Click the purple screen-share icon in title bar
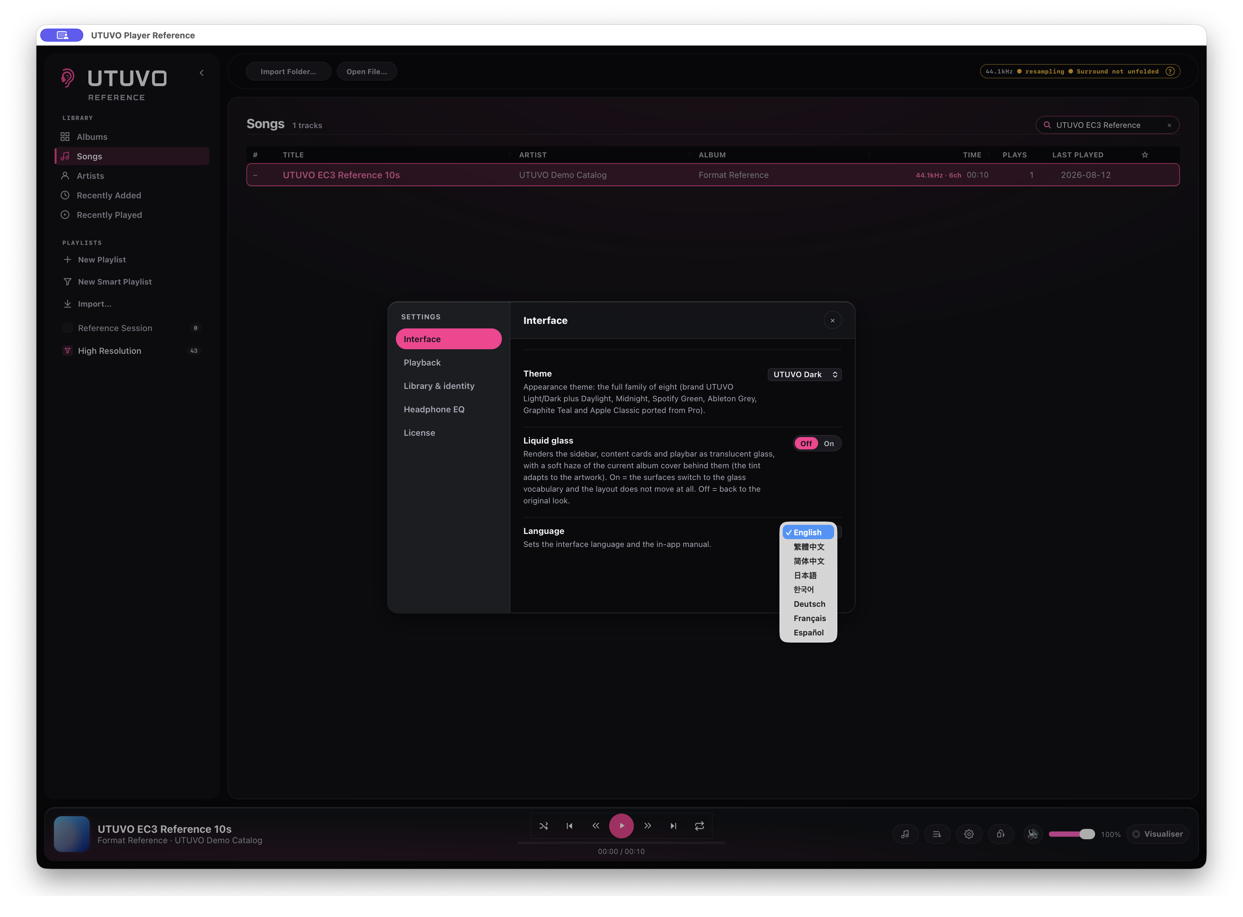 coord(61,35)
